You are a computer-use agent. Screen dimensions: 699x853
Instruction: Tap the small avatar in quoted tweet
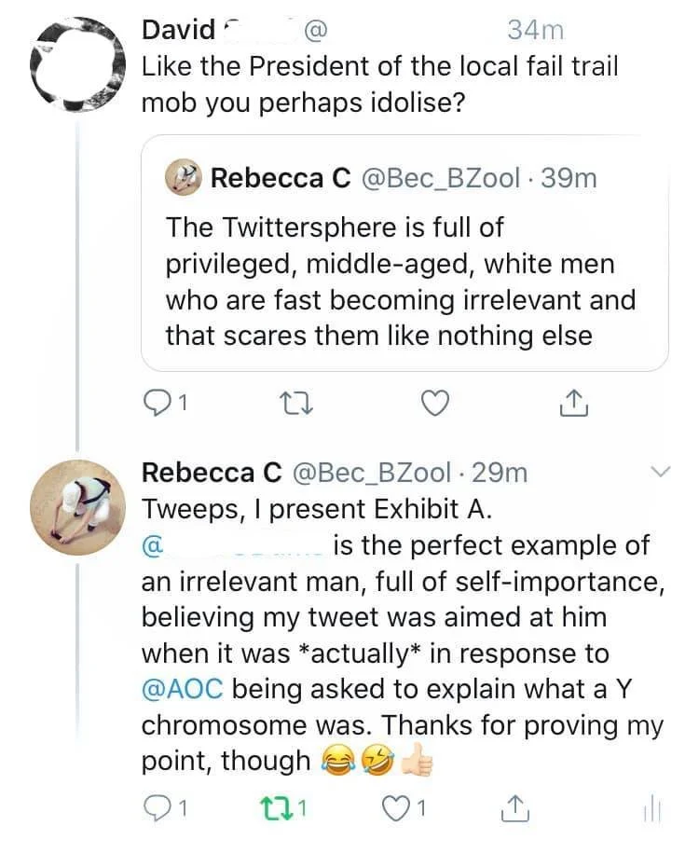(x=183, y=178)
